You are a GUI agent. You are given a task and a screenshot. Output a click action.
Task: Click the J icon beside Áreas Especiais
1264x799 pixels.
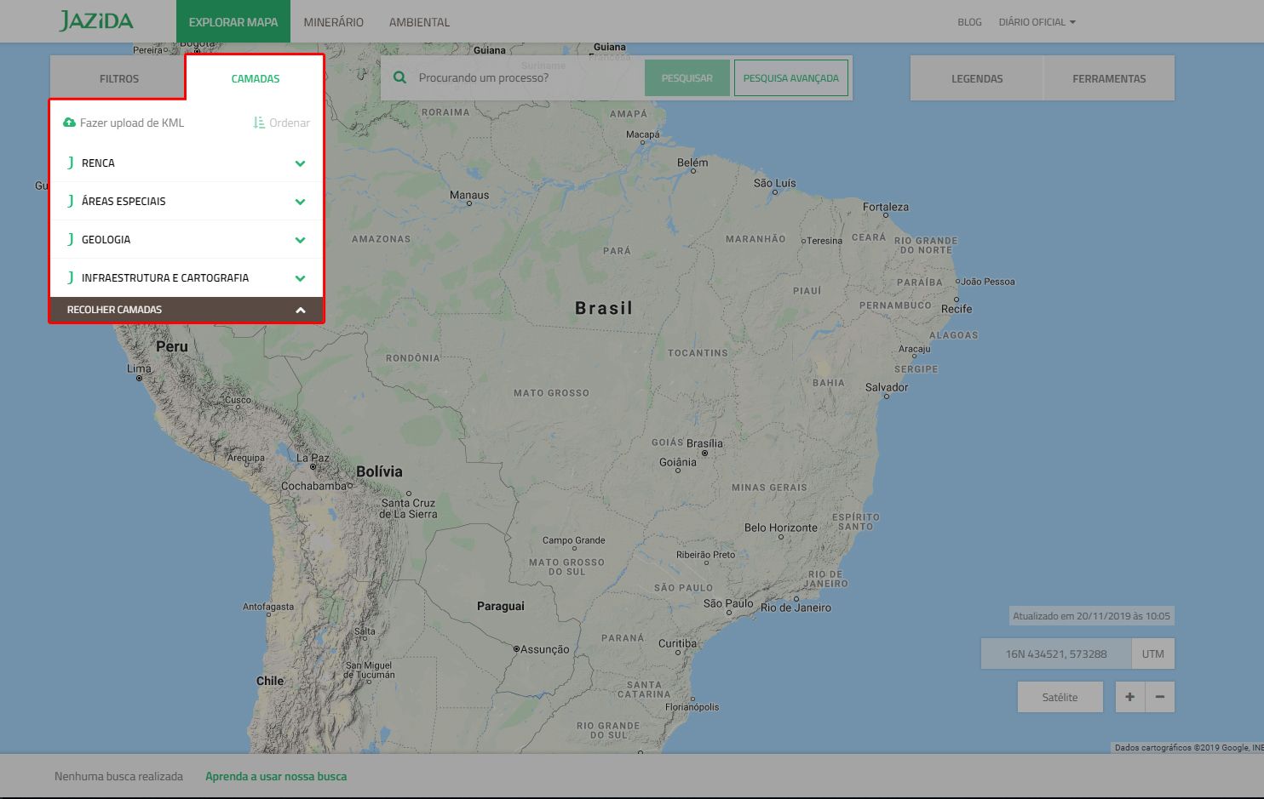click(x=71, y=201)
